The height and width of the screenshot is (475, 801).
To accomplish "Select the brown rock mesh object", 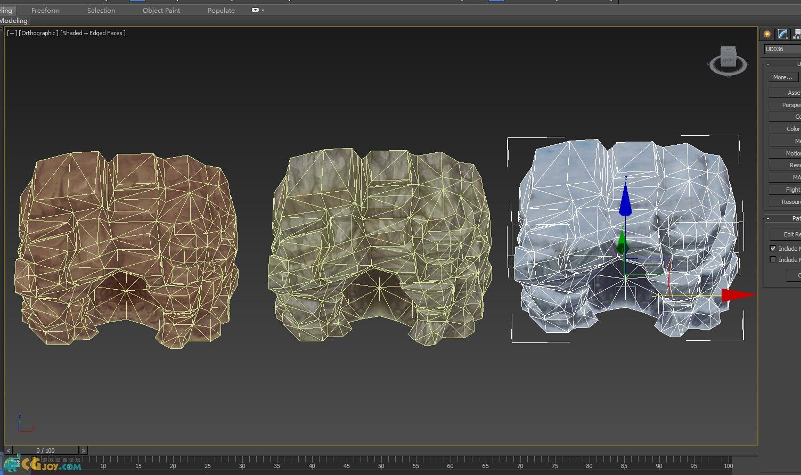I will tap(126, 249).
